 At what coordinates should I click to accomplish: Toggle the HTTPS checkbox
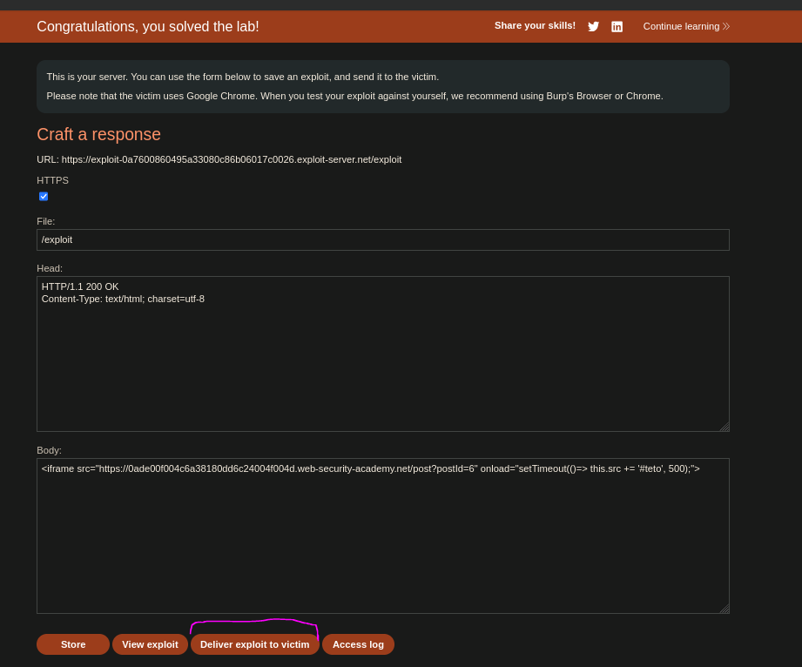pyautogui.click(x=44, y=197)
